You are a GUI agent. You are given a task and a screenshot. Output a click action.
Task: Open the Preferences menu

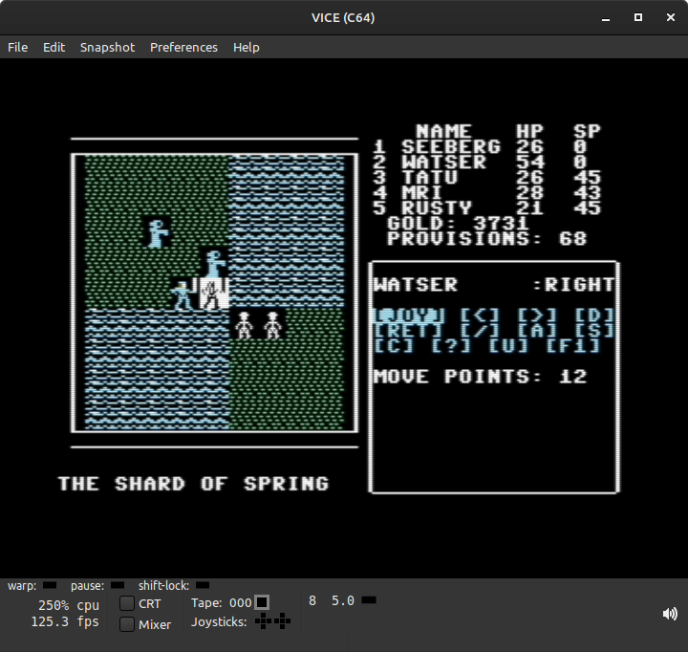coord(183,47)
